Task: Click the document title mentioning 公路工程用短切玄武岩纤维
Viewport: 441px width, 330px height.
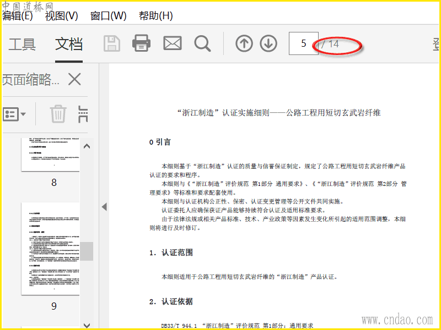Action: coord(279,113)
